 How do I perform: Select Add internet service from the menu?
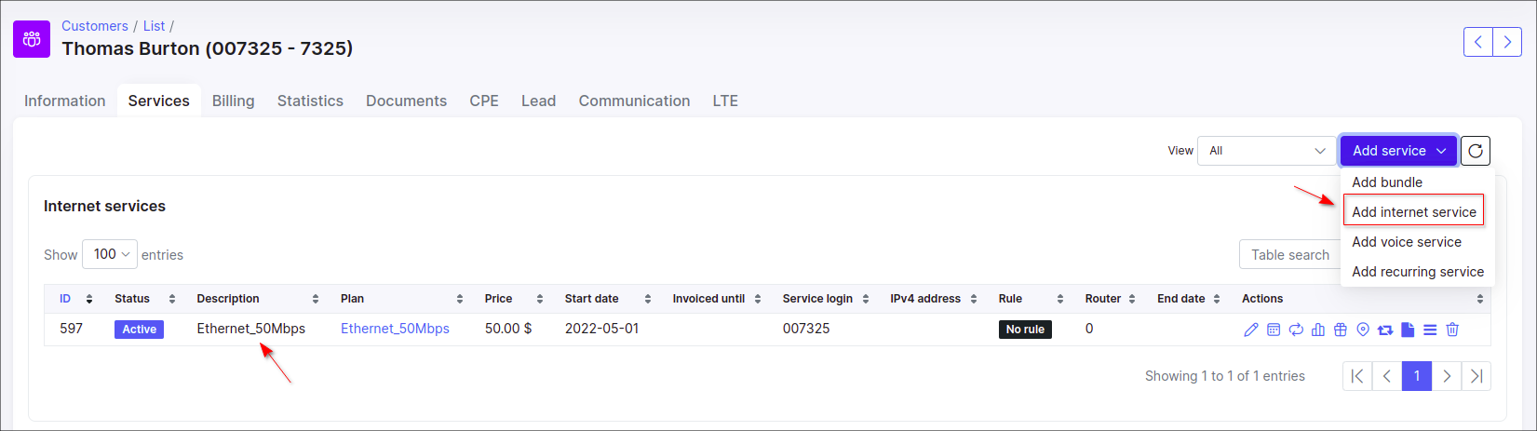pyautogui.click(x=1413, y=212)
